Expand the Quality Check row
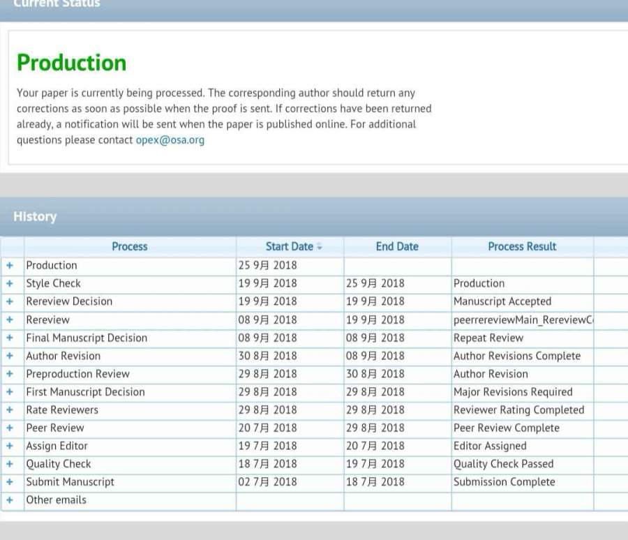Image resolution: width=628 pixels, height=540 pixels. click(10, 465)
